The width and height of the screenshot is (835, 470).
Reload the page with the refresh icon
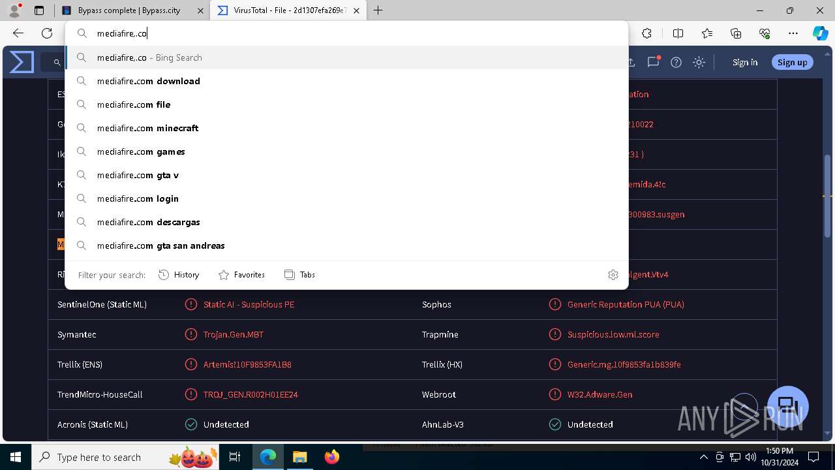47,33
